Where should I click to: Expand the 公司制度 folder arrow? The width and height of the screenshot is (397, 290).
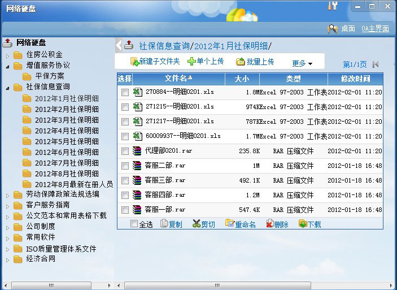7,228
